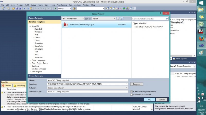Toggle the 0 Errors filter in Error List
The height and width of the screenshot is (115, 206).
pos(7,86)
